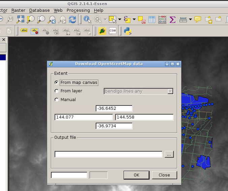The width and height of the screenshot is (228, 191).
Task: Click the Show Bookmarks icon
Action: point(219,19)
